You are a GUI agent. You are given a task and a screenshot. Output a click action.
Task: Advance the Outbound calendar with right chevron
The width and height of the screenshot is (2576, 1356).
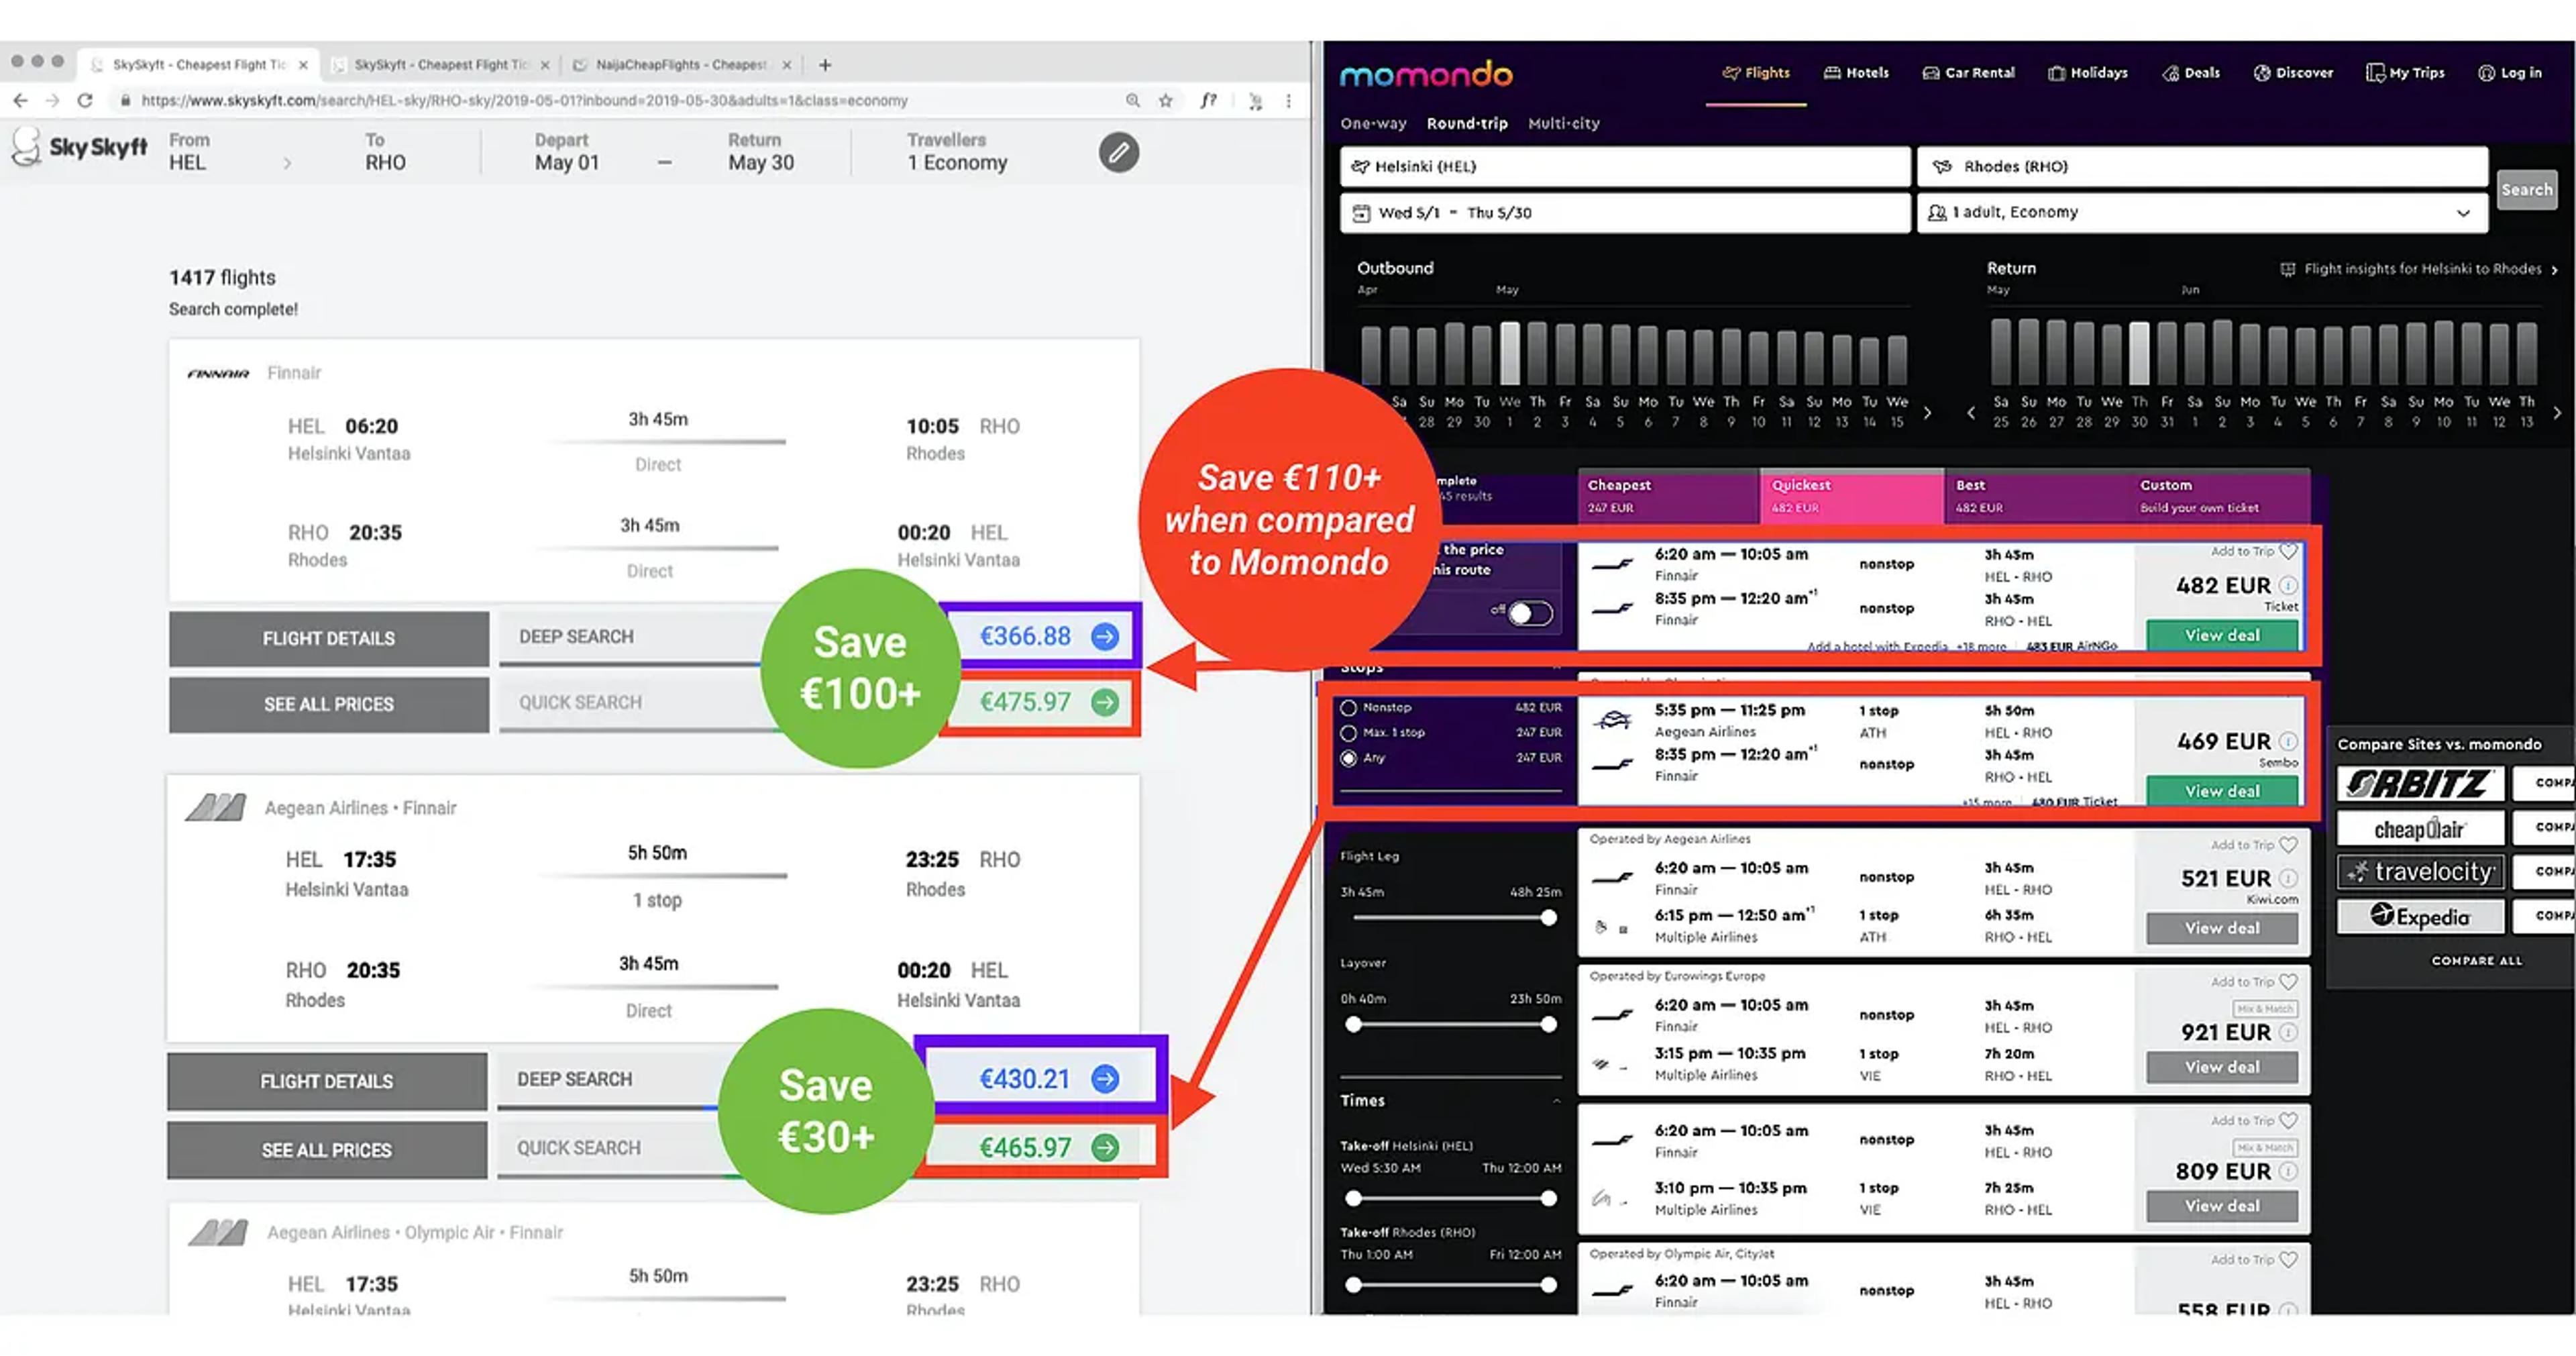click(1927, 412)
